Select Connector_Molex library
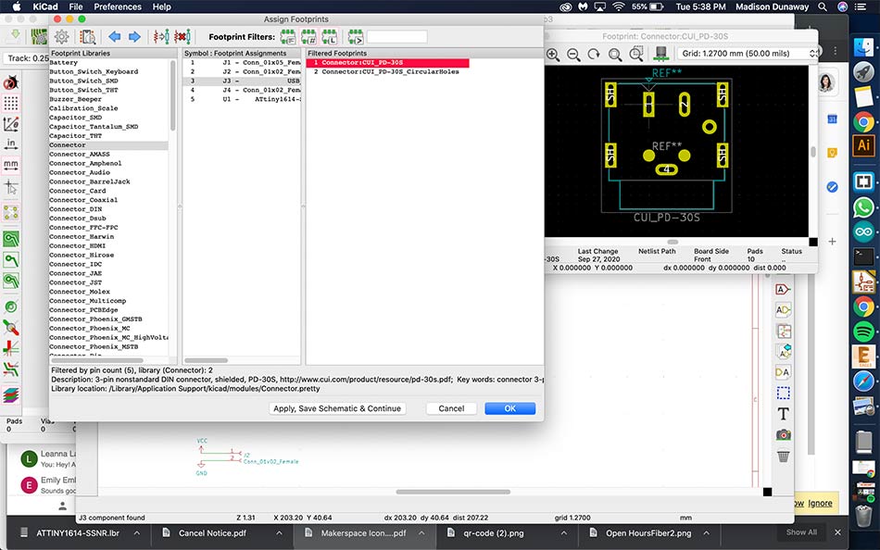The image size is (880, 550). point(108,292)
